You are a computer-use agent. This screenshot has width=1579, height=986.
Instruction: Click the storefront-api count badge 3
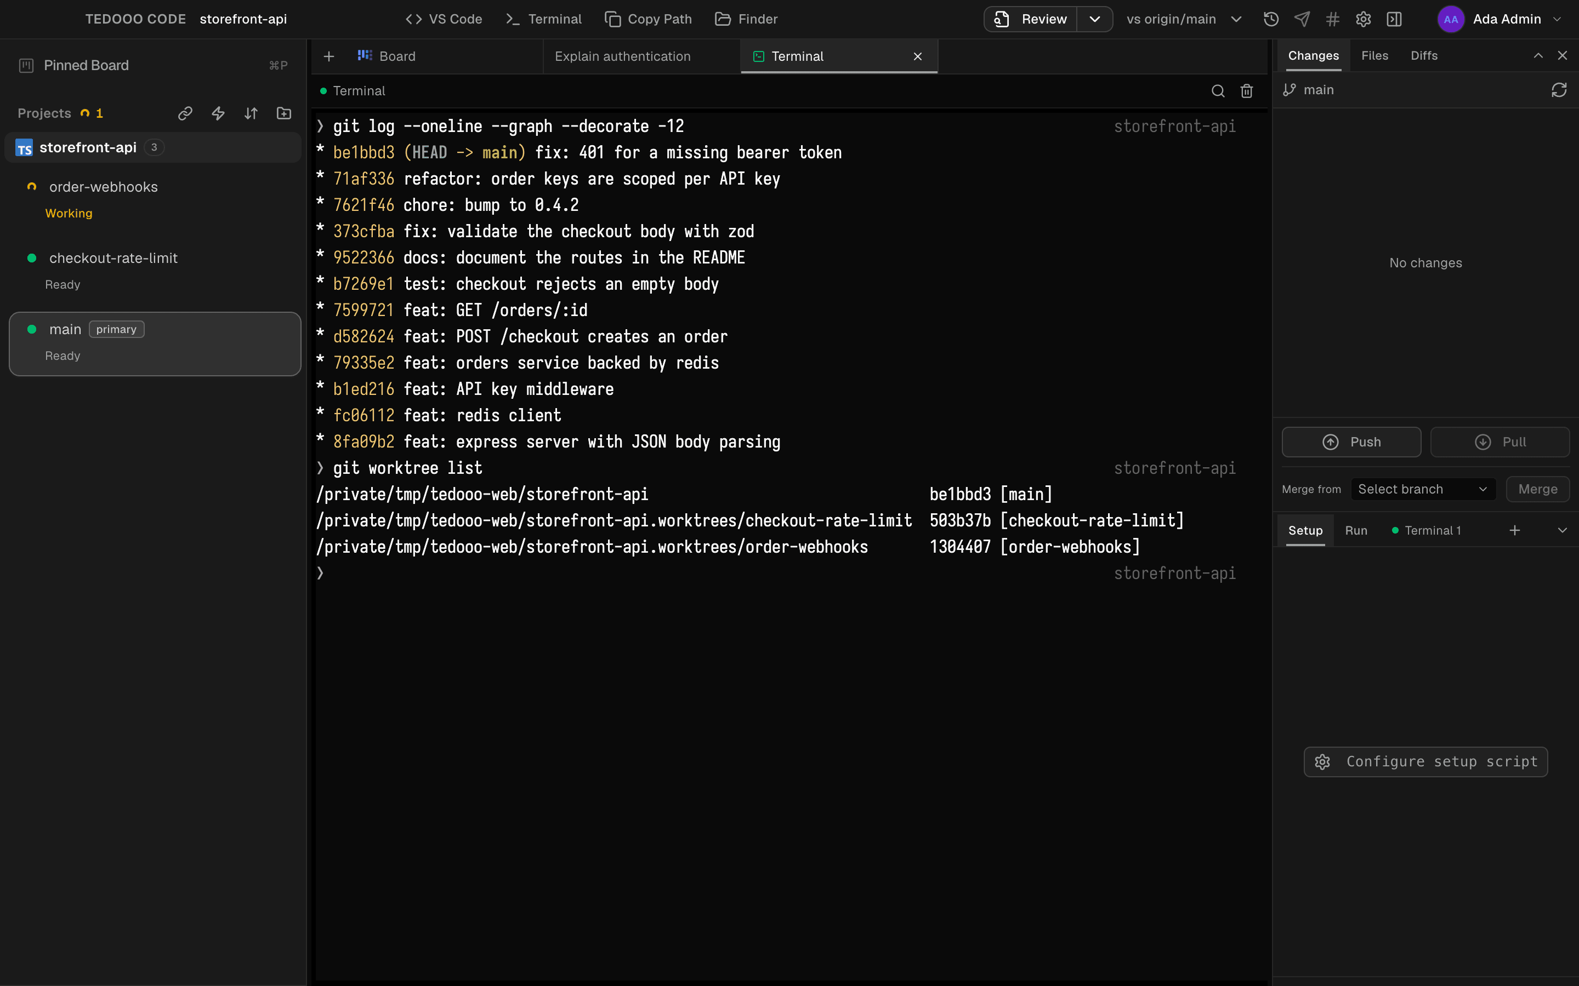click(154, 147)
